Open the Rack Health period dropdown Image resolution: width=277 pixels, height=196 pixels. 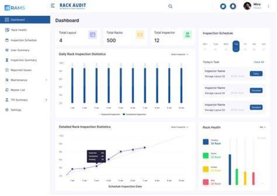coord(262,127)
